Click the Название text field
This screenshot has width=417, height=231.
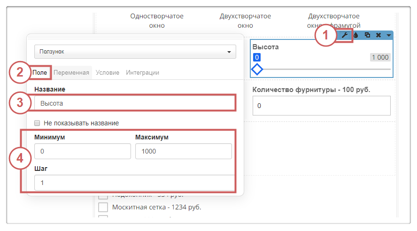pyautogui.click(x=135, y=103)
